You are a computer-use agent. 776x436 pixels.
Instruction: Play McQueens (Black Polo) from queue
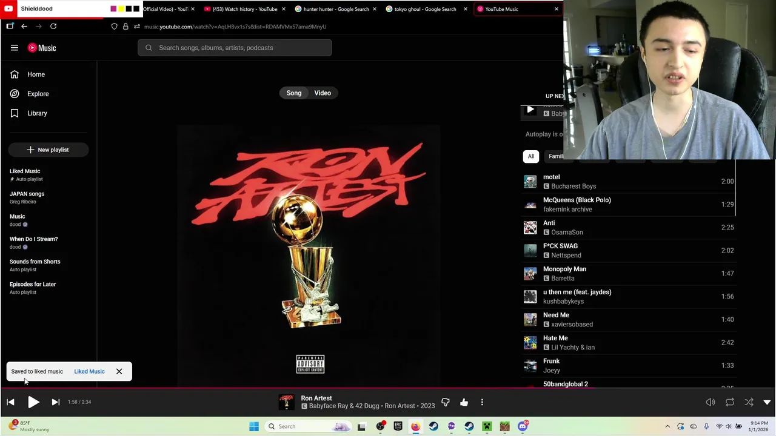click(x=629, y=205)
